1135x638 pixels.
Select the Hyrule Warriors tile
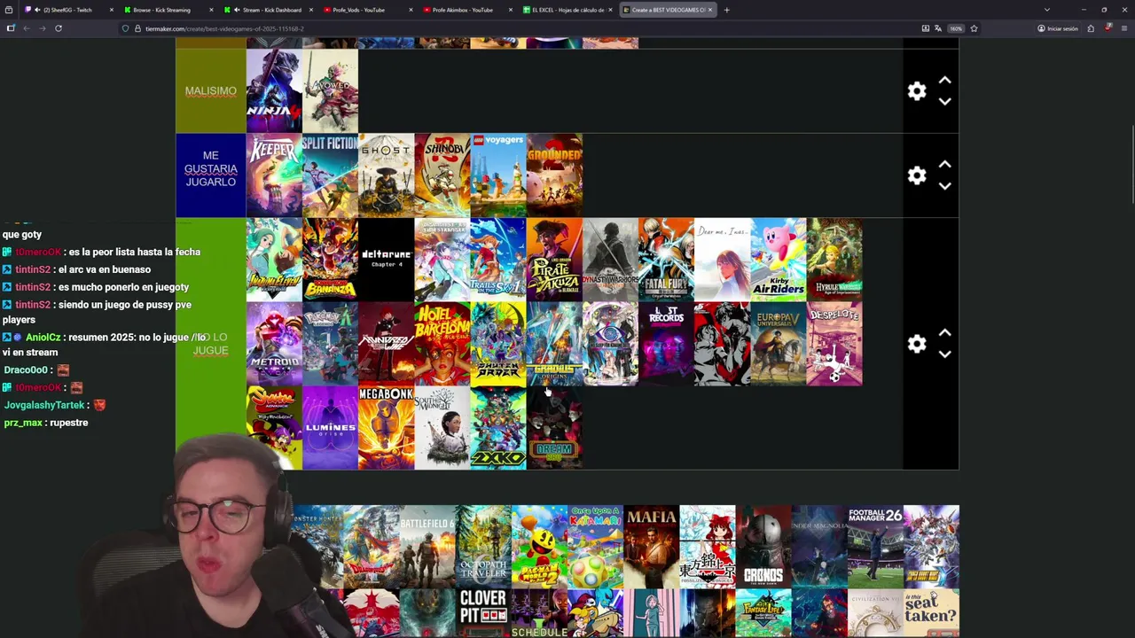(834, 260)
